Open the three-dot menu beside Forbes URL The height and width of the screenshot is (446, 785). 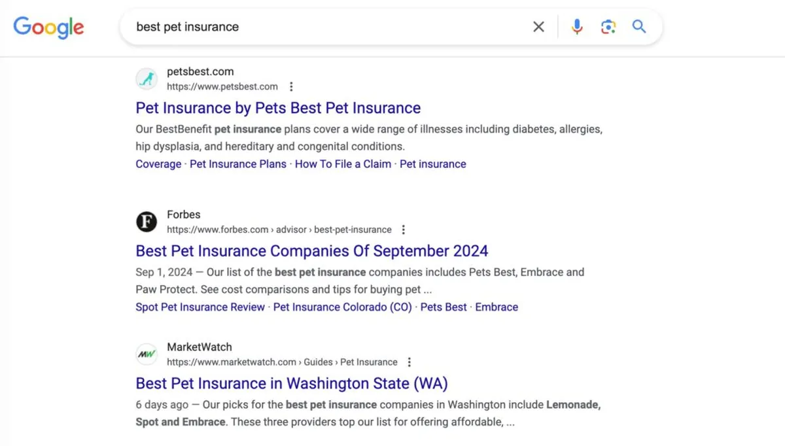coord(404,230)
